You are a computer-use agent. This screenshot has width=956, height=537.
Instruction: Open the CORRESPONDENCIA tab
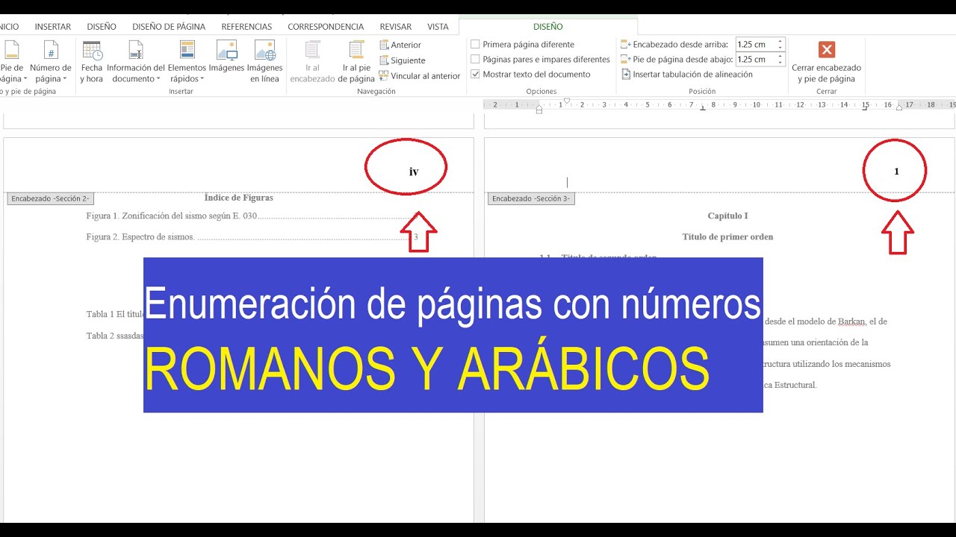coord(326,27)
